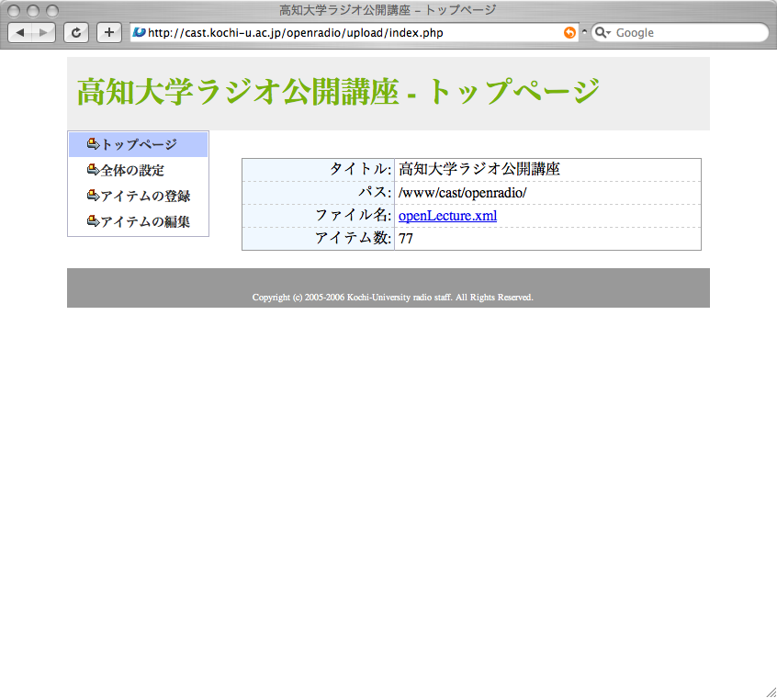Go forward with the browser forward arrow
The width and height of the screenshot is (777, 698).
[43, 33]
